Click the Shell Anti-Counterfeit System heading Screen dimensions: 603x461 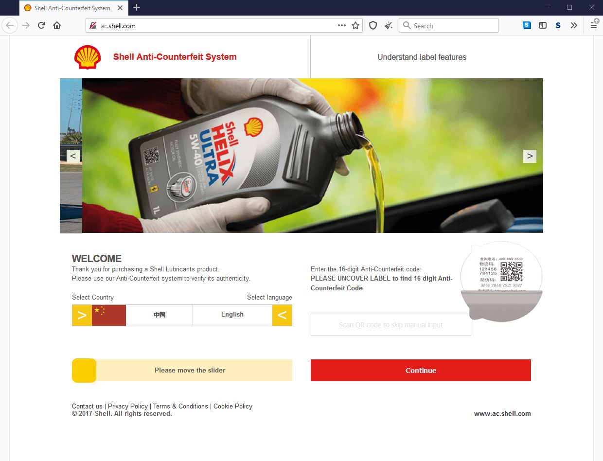click(x=175, y=57)
